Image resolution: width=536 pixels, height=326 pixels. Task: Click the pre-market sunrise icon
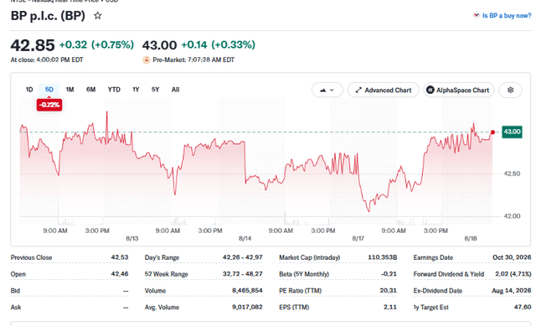(x=147, y=60)
